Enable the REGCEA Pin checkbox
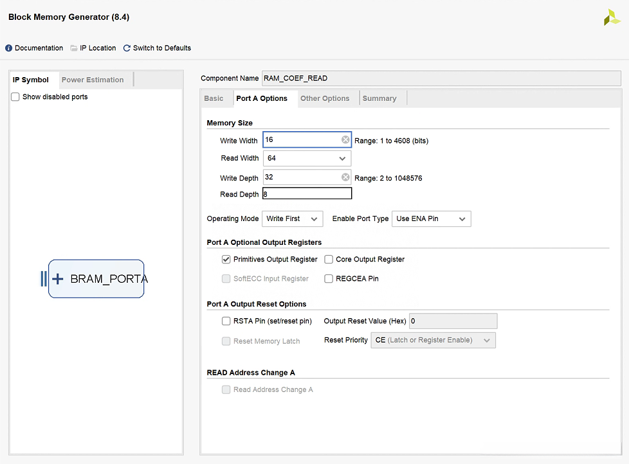The height and width of the screenshot is (464, 629). [329, 279]
